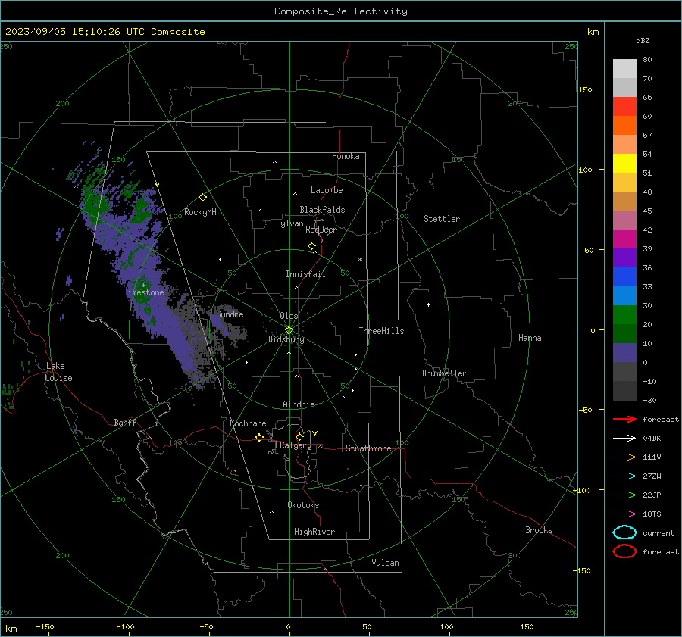Select the 54 dBZ yellow swatch
Screen dimensions: 682x637
pos(624,163)
